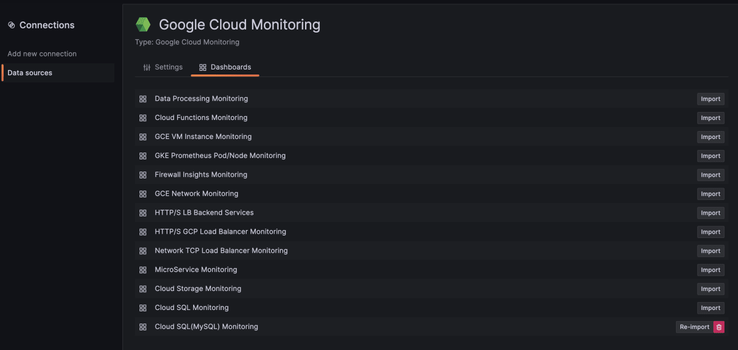
Task: Click the Connections icon in sidebar header
Action: [11, 25]
